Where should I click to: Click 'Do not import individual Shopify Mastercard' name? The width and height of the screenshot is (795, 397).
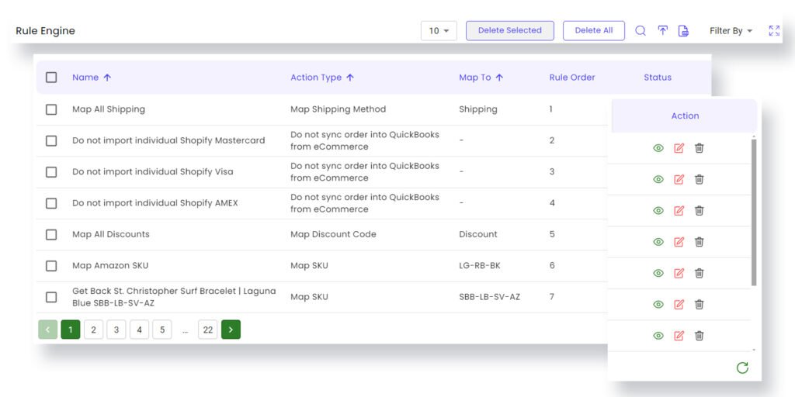(x=168, y=141)
